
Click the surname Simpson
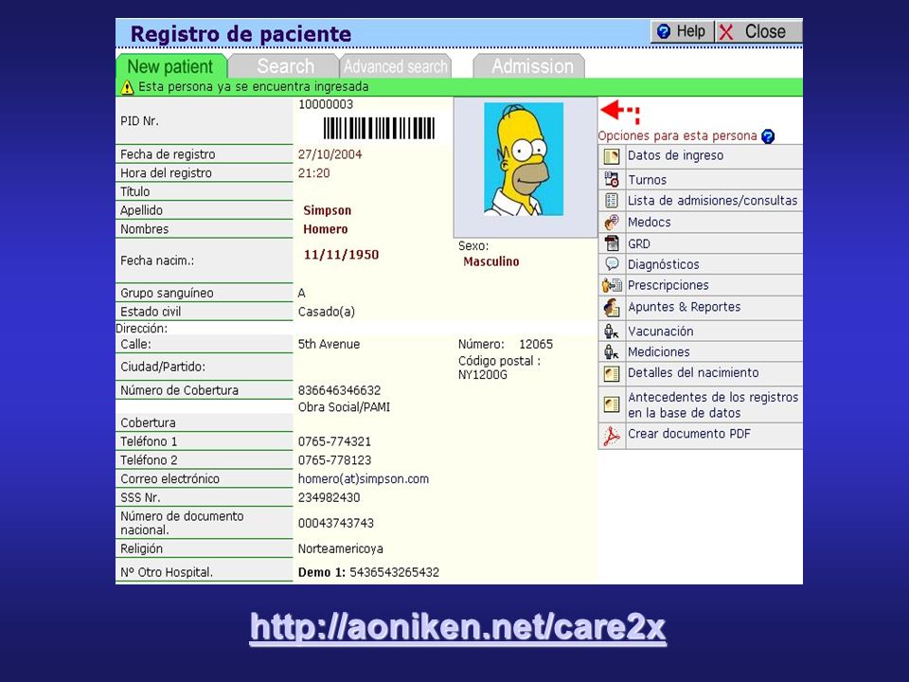point(327,210)
